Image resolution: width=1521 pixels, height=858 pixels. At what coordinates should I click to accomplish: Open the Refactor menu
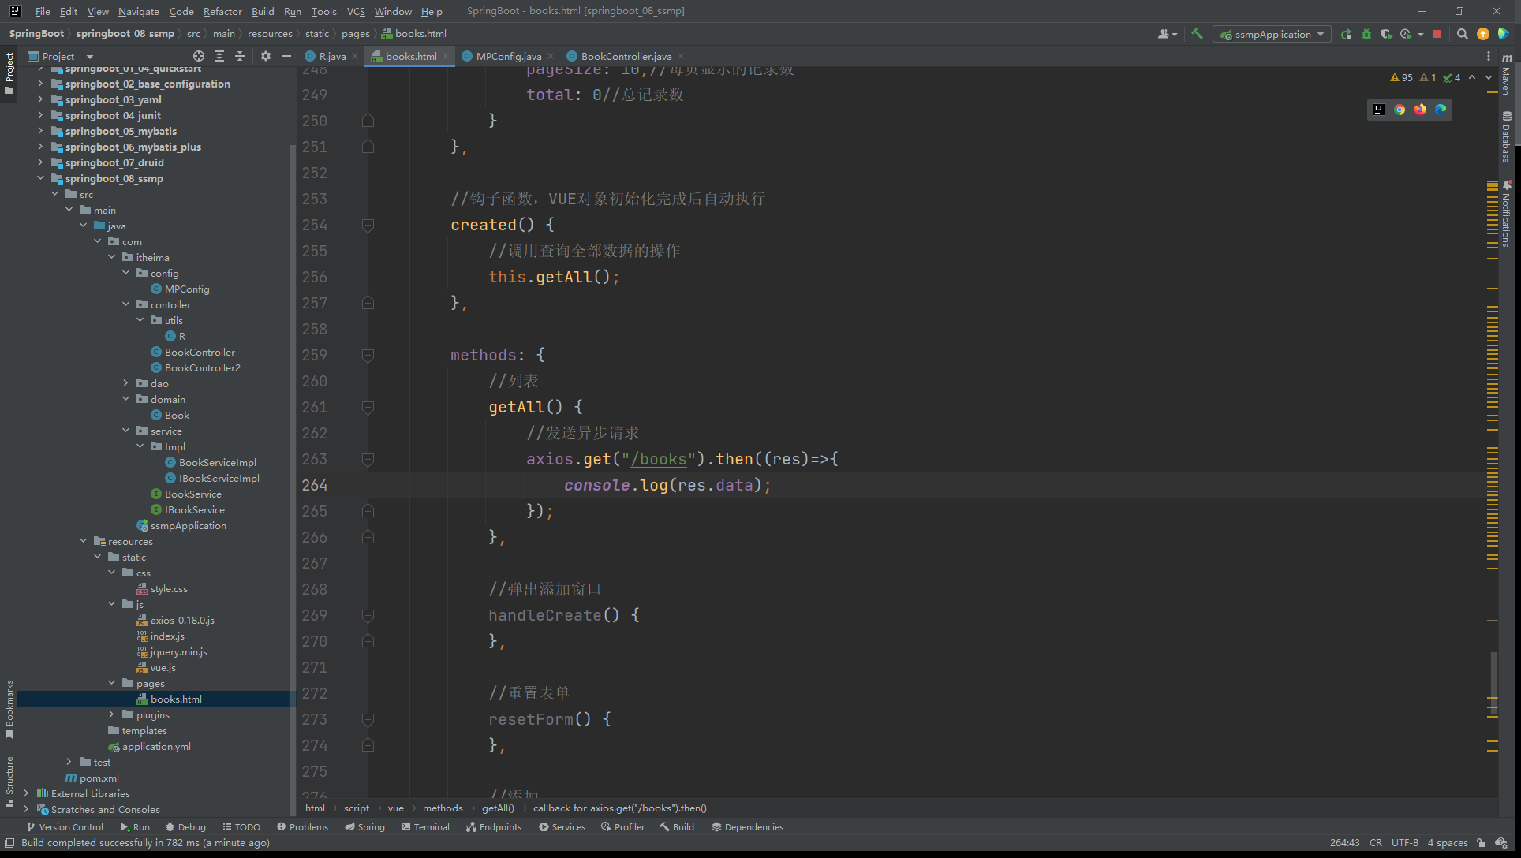pos(222,11)
